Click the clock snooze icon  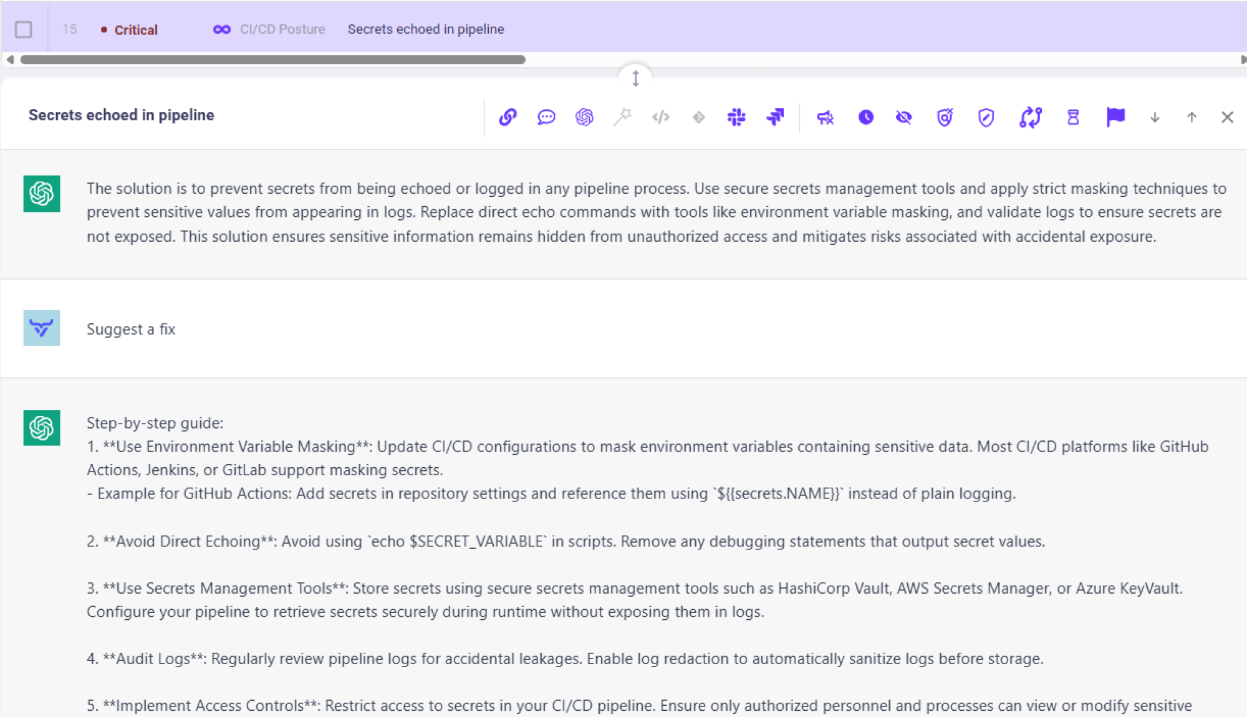[865, 117]
